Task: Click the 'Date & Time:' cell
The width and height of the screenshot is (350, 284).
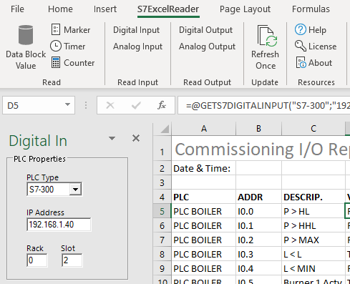Action: click(x=204, y=168)
